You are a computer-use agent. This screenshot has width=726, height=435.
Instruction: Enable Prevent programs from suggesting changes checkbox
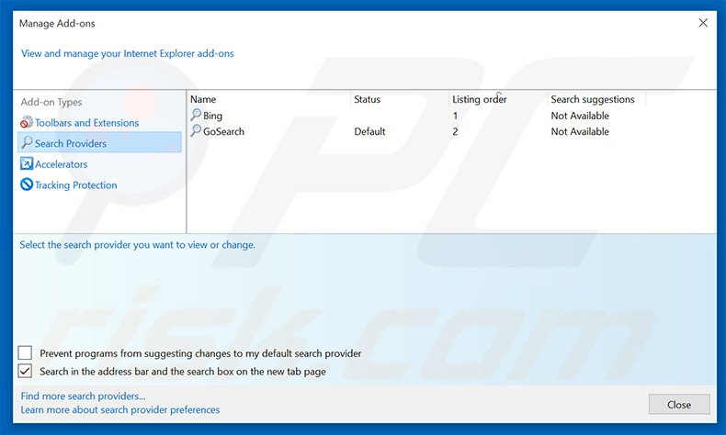click(x=25, y=352)
